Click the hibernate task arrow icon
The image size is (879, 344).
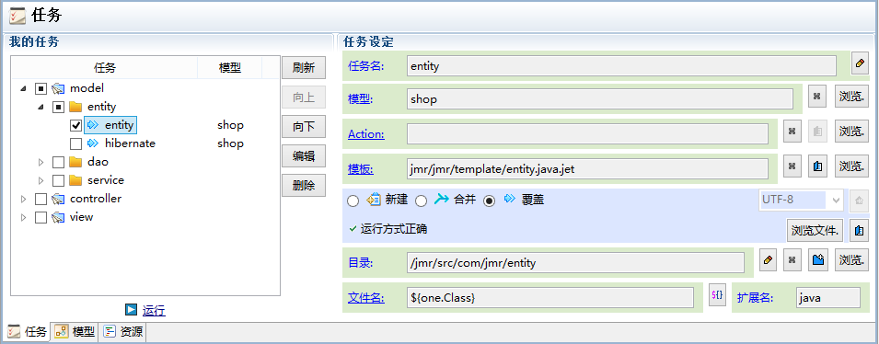[x=94, y=143]
